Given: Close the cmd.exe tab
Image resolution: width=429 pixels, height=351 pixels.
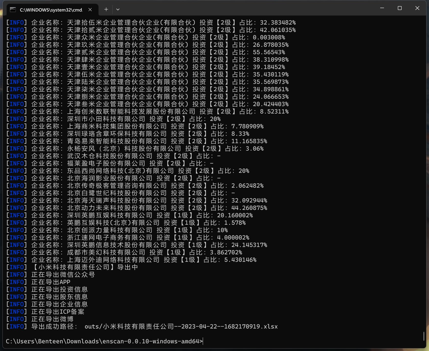Looking at the screenshot, I should click(90, 9).
